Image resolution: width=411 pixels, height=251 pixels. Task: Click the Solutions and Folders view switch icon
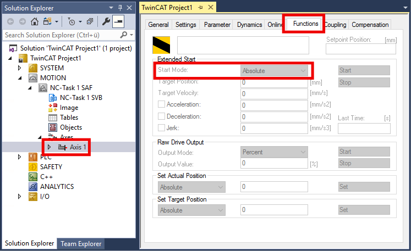point(47,21)
